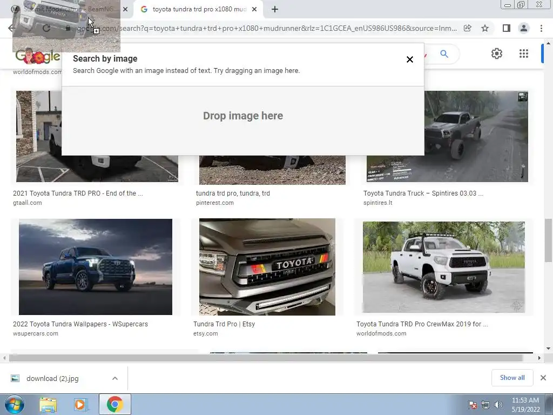Viewport: 553px width, 415px height.
Task: Open 'Toyota Tundra TRD Pro CrewMax 2019' result
Action: tap(422, 324)
